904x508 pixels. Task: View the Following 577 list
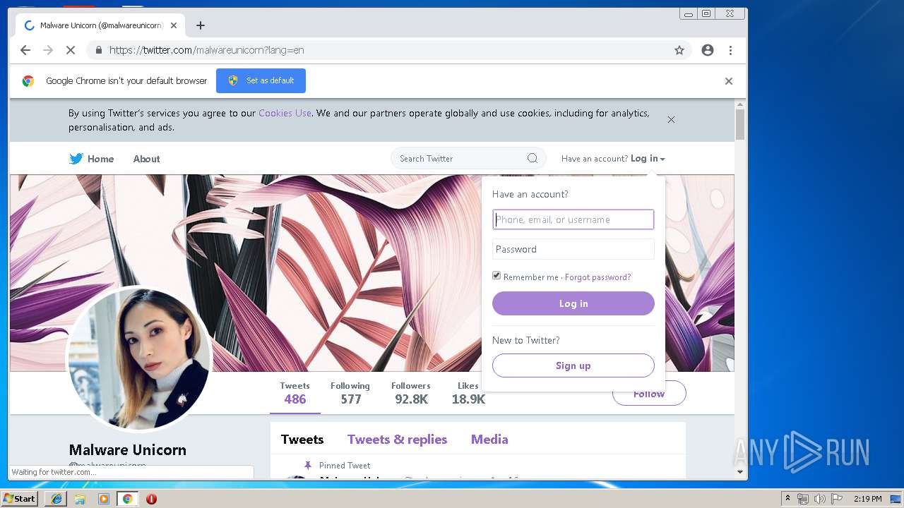click(350, 393)
